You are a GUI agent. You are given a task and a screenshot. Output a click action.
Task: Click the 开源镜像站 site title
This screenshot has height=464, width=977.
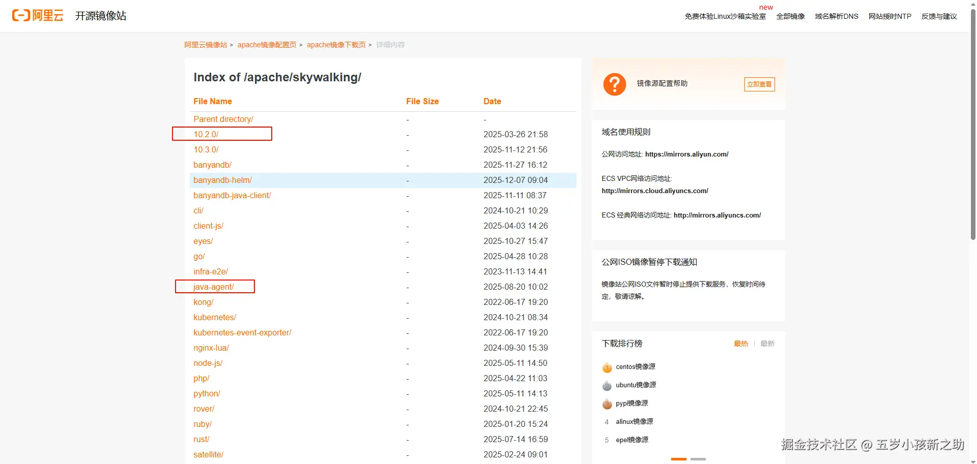[x=101, y=16]
